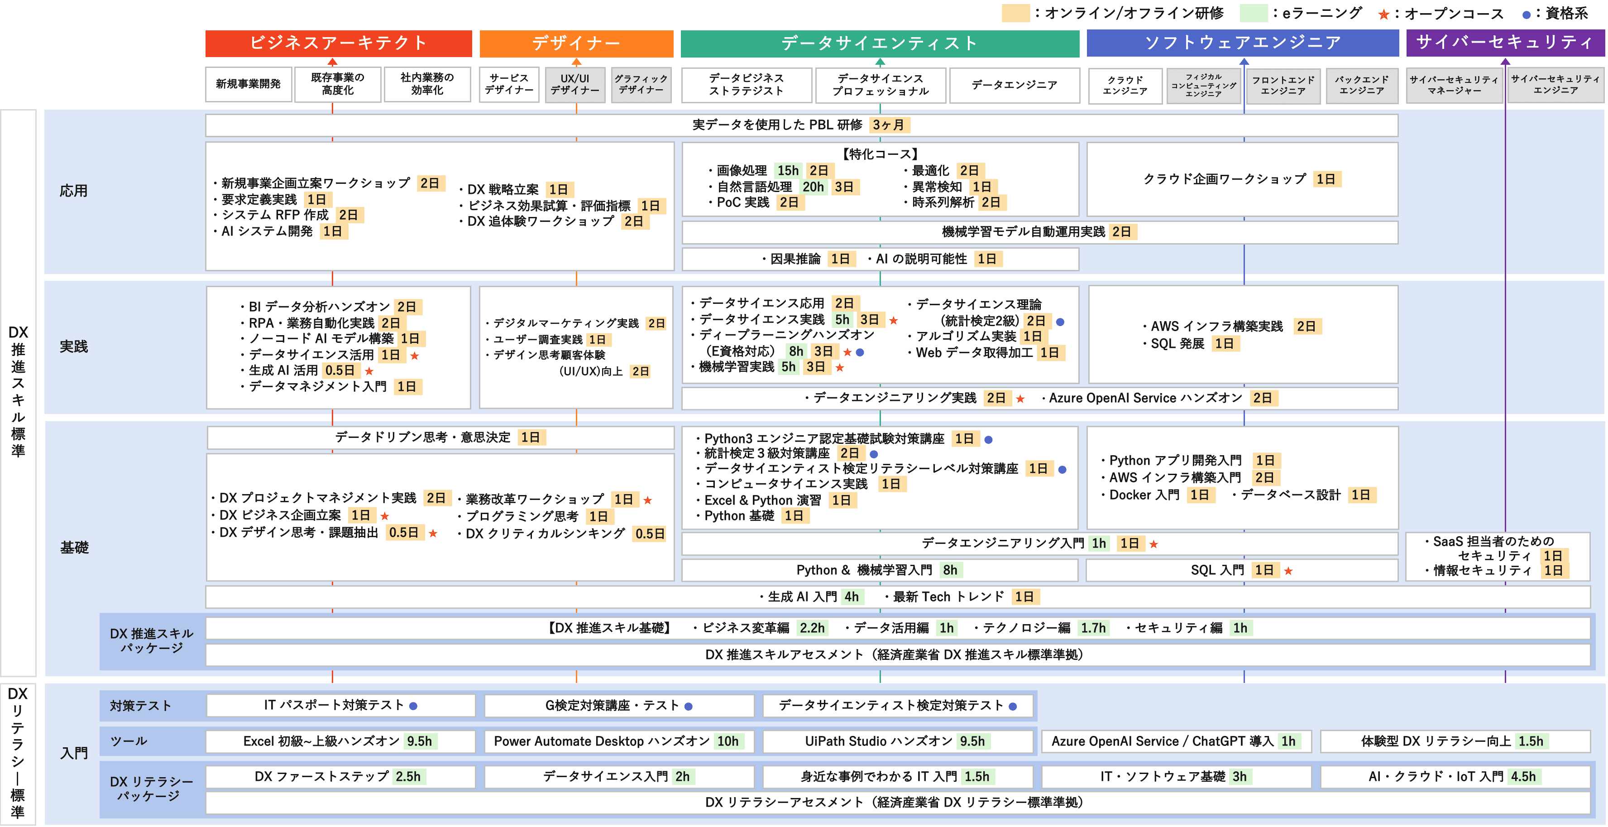Click the フィジカルコンピューティングエンジニア box

pos(1203,86)
